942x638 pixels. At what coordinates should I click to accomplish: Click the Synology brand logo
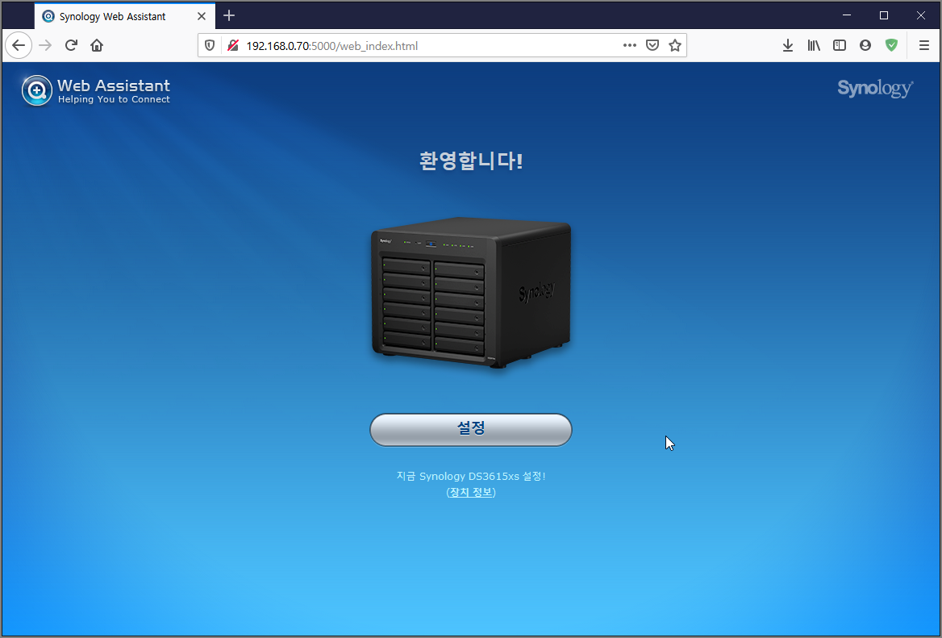coord(875,89)
